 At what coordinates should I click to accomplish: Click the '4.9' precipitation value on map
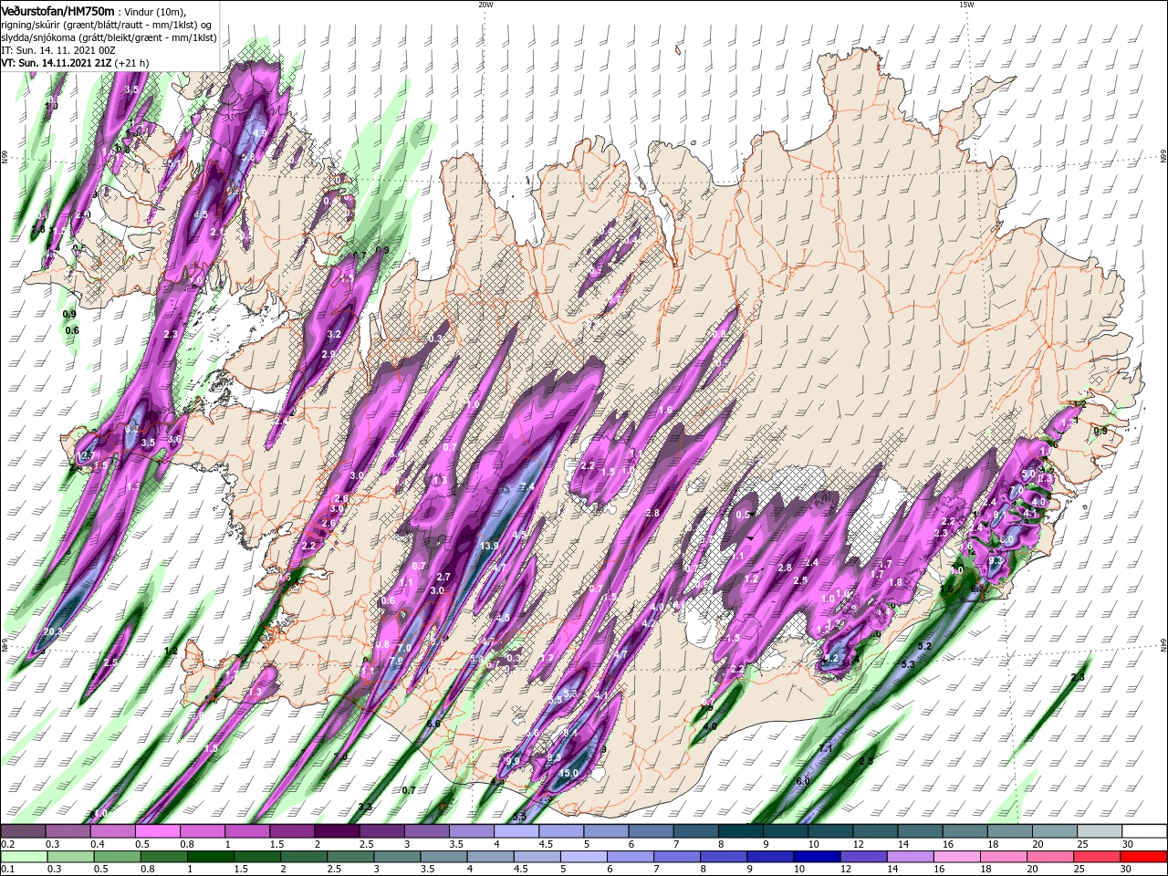coord(259,133)
